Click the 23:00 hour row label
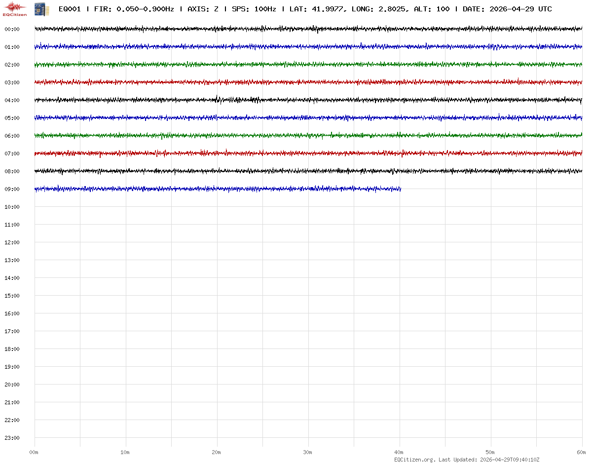 coord(12,438)
